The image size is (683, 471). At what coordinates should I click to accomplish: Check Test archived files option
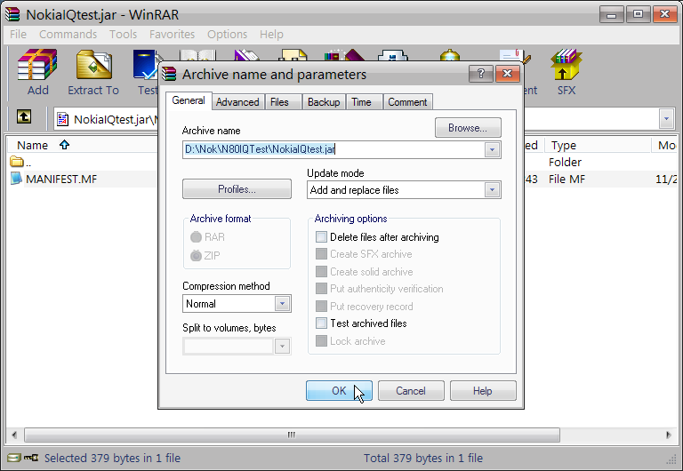pyautogui.click(x=321, y=323)
